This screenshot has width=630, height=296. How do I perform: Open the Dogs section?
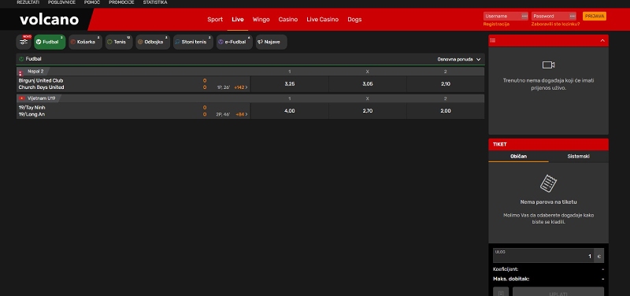(354, 19)
